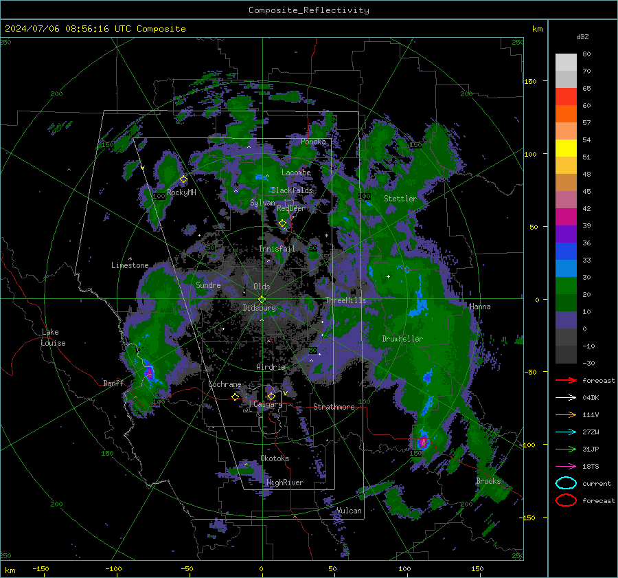The width and height of the screenshot is (618, 578).
Task: Click the Vulcan town label
Action: click(x=349, y=511)
